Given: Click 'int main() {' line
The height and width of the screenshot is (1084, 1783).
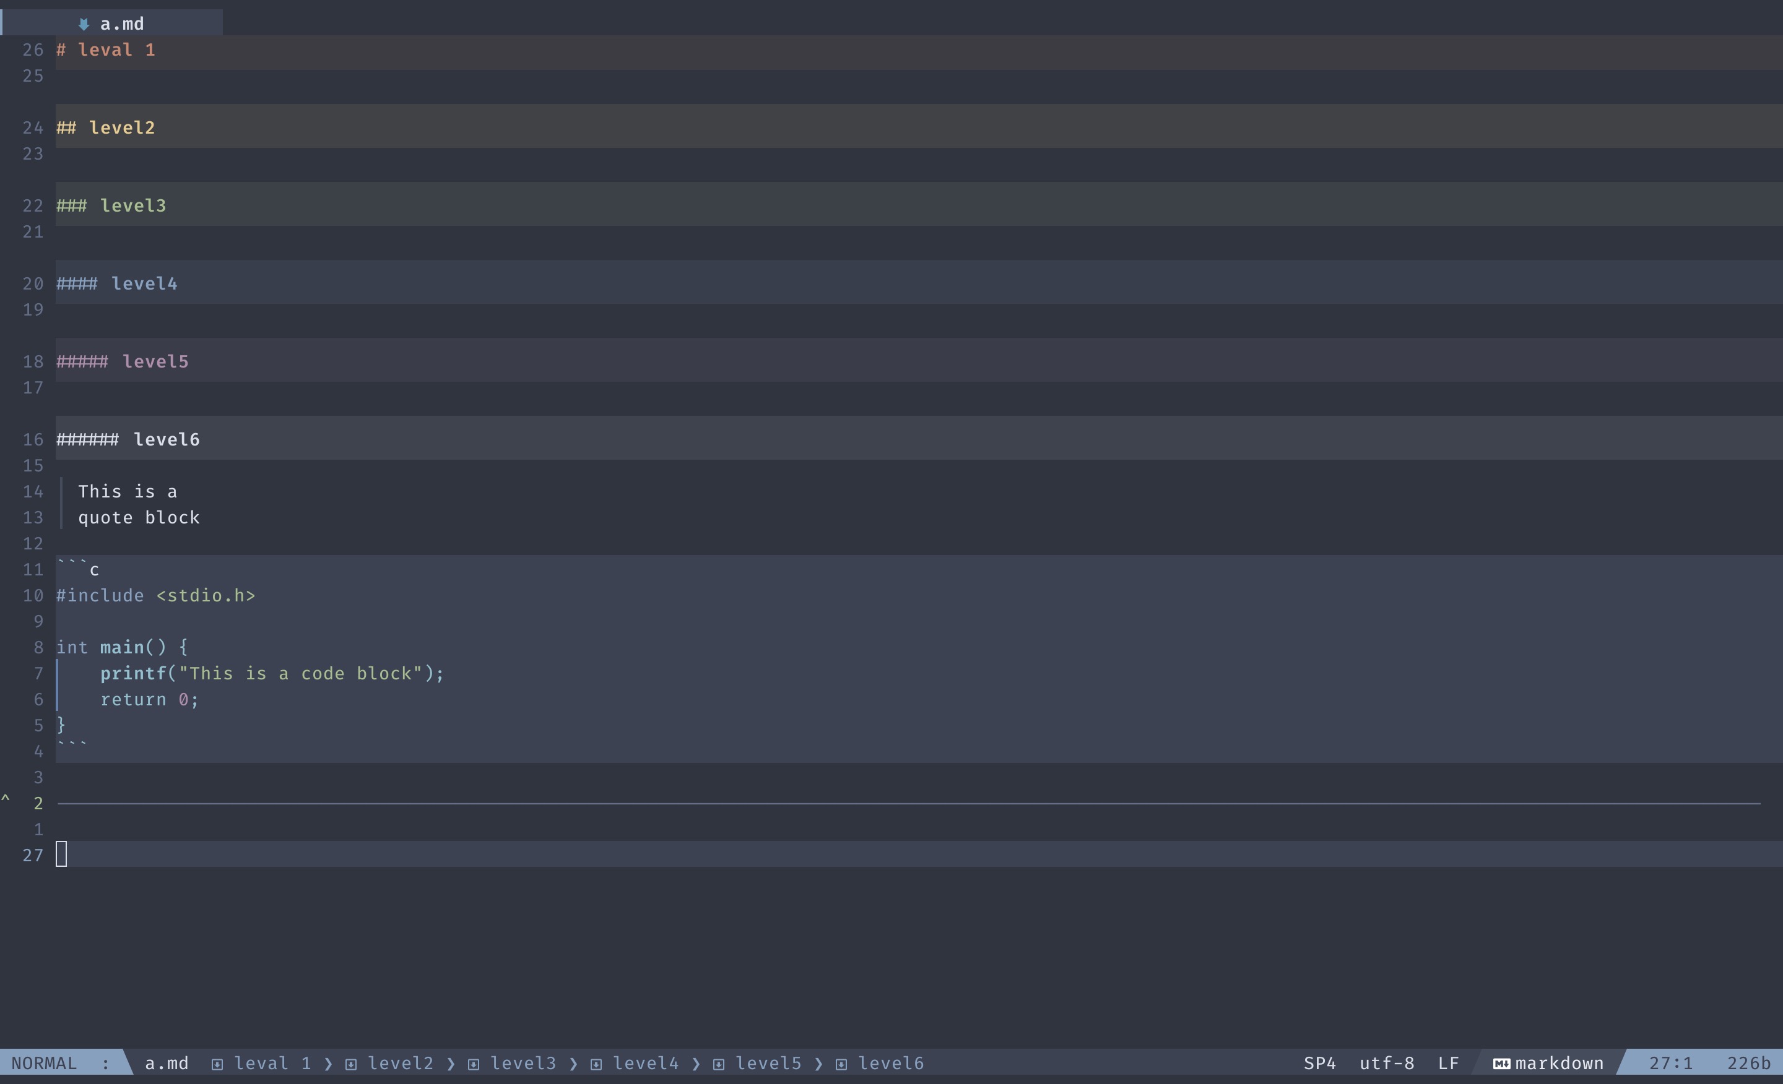Looking at the screenshot, I should 123,647.
